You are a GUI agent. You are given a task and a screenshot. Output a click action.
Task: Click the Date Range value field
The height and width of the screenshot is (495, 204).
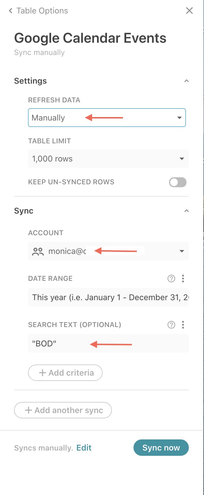108,297
